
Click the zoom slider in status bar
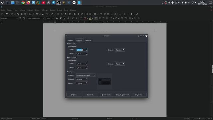(199, 119)
